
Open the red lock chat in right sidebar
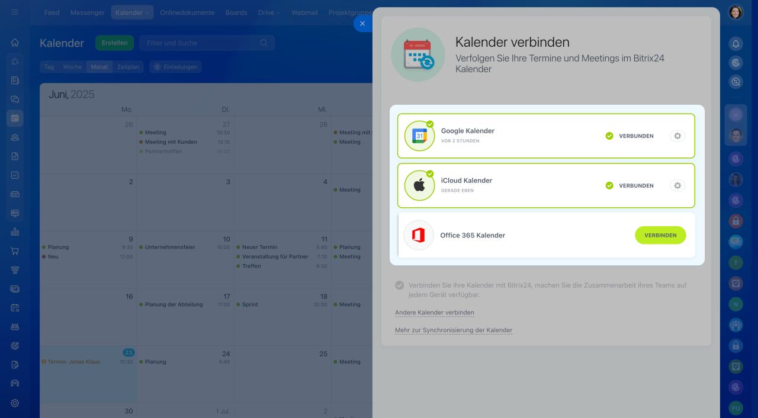coord(735,221)
